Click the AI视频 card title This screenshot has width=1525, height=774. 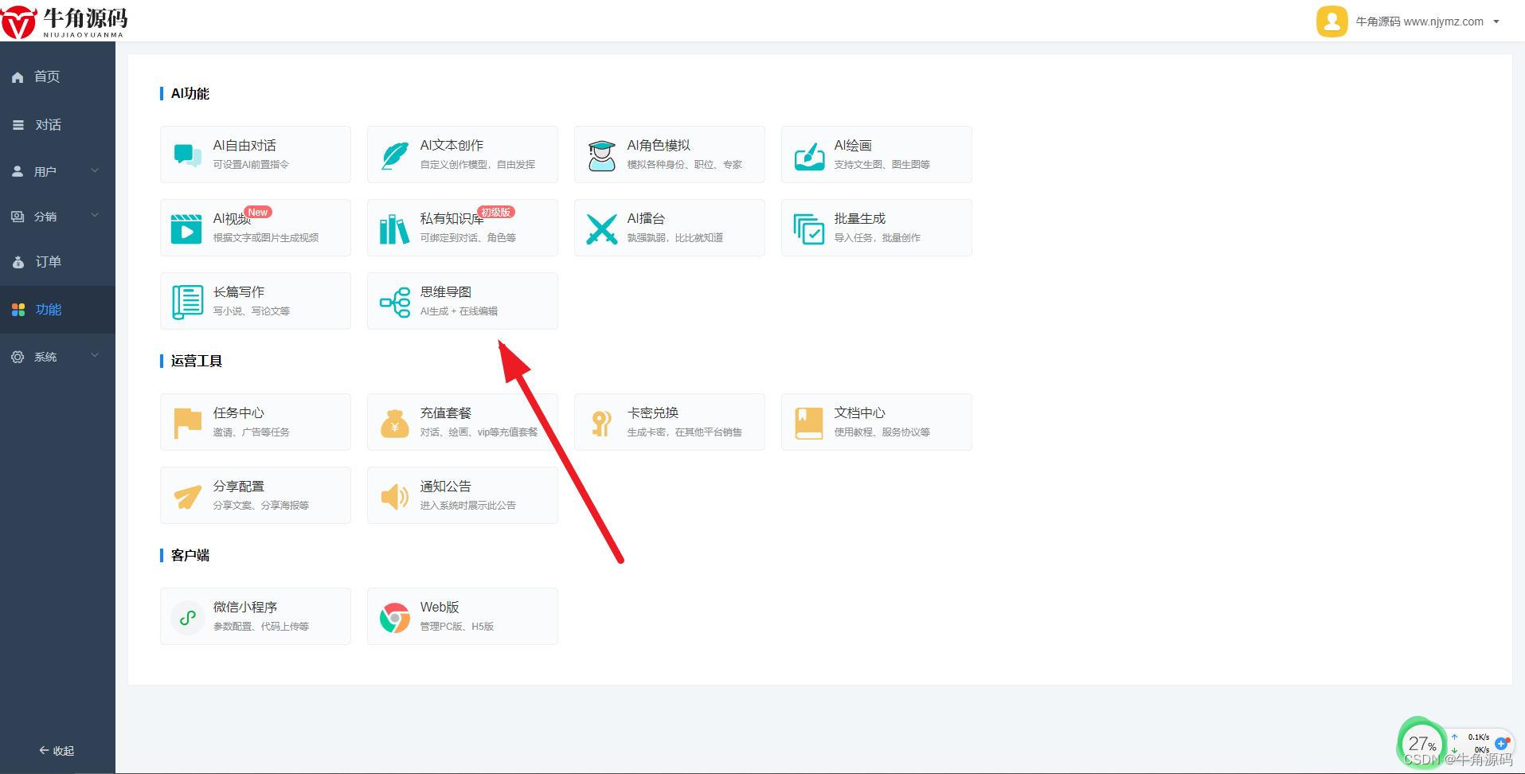click(x=232, y=219)
